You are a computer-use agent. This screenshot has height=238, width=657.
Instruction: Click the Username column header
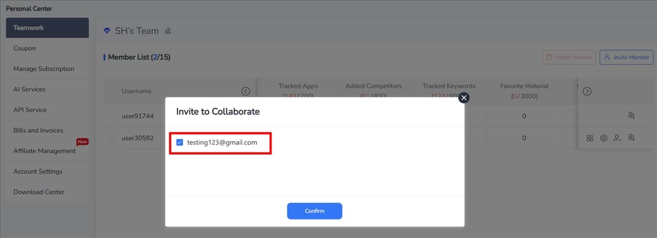(137, 91)
